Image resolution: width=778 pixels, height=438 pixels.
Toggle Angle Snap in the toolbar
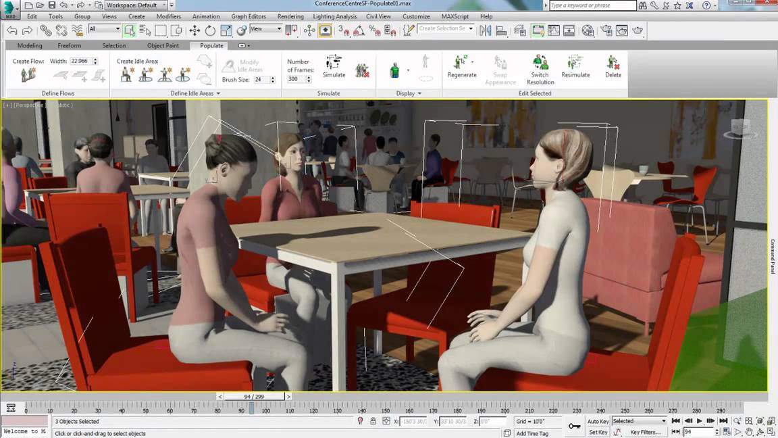(359, 30)
